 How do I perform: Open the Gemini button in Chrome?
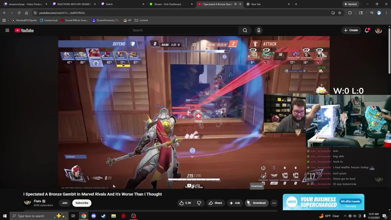click(350, 4)
